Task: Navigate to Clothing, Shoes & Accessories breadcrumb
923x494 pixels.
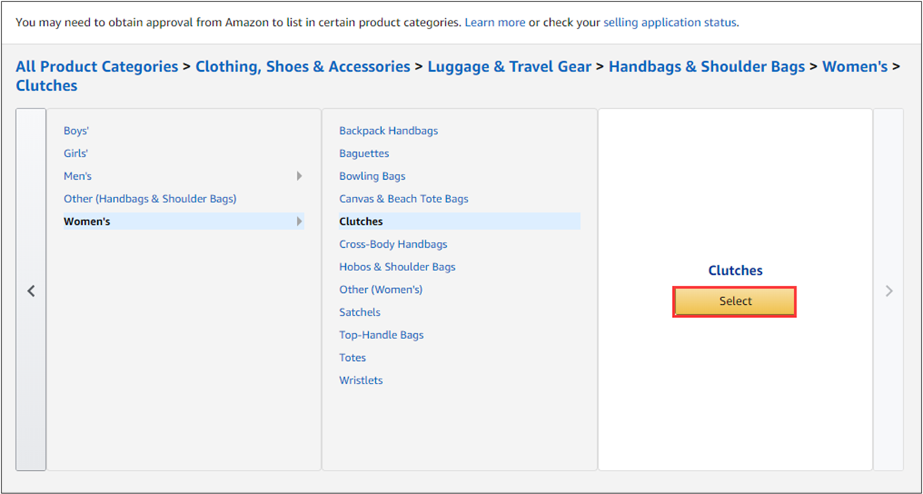Action: pyautogui.click(x=303, y=66)
